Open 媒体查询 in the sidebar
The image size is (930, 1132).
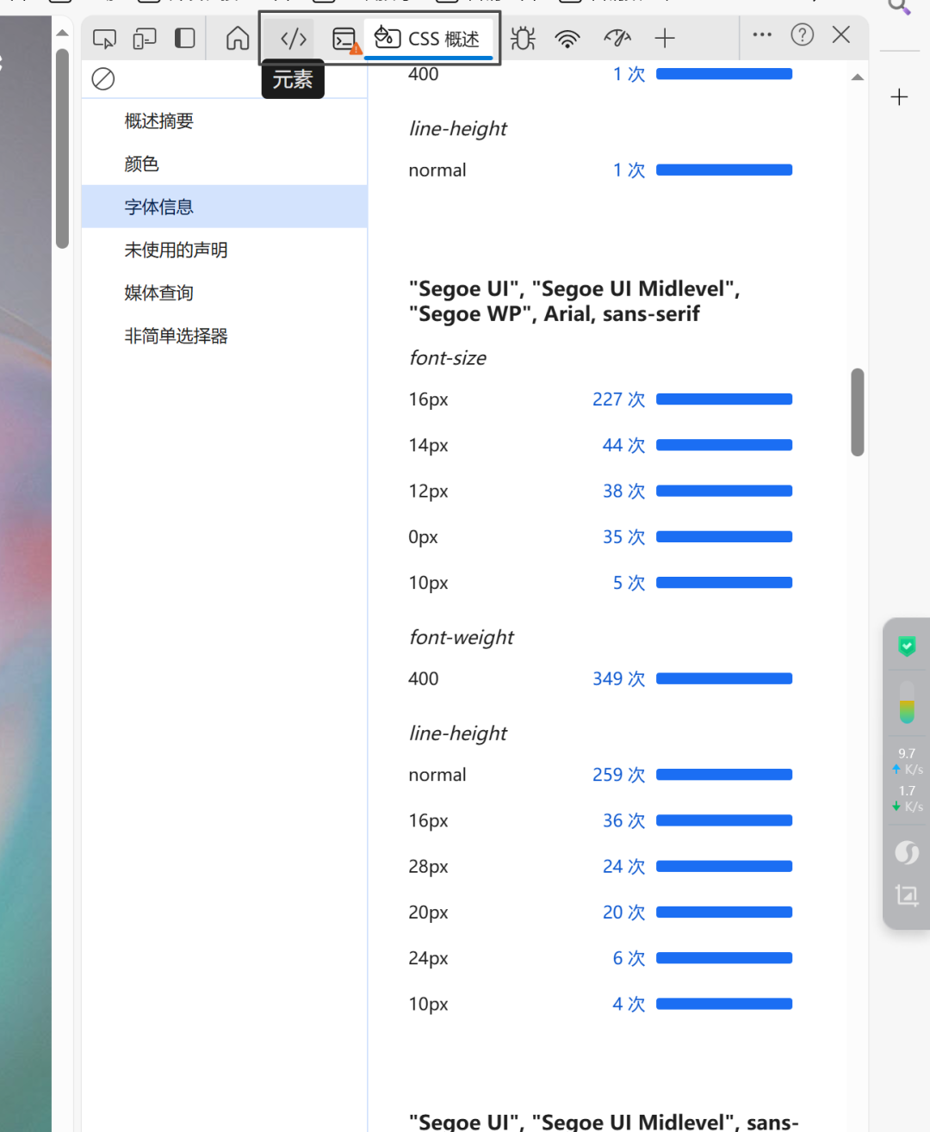tap(158, 293)
